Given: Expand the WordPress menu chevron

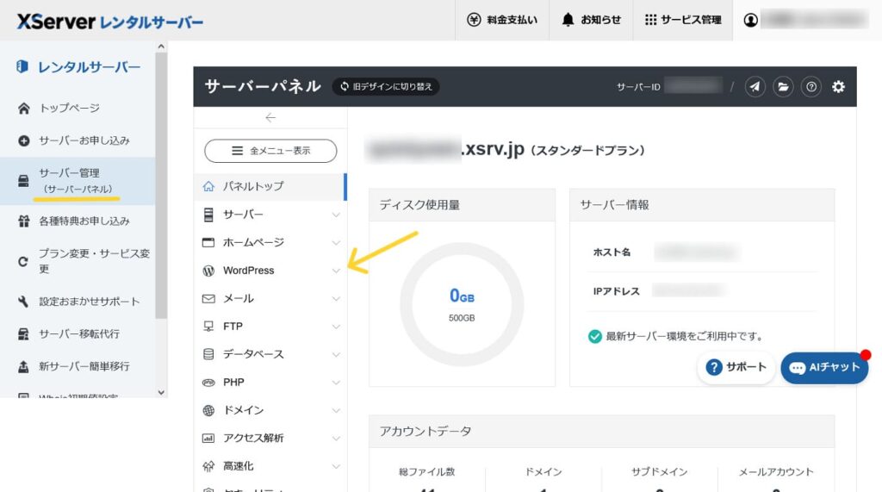Looking at the screenshot, I should (x=336, y=271).
